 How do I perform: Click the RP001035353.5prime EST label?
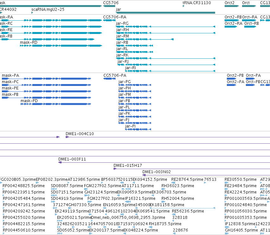point(246,218)
